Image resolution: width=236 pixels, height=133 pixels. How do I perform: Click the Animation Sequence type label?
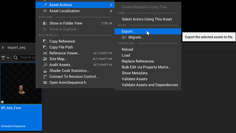click(13, 126)
